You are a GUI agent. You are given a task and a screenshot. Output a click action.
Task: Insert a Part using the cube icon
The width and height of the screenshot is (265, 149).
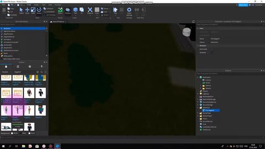pos(75,10)
